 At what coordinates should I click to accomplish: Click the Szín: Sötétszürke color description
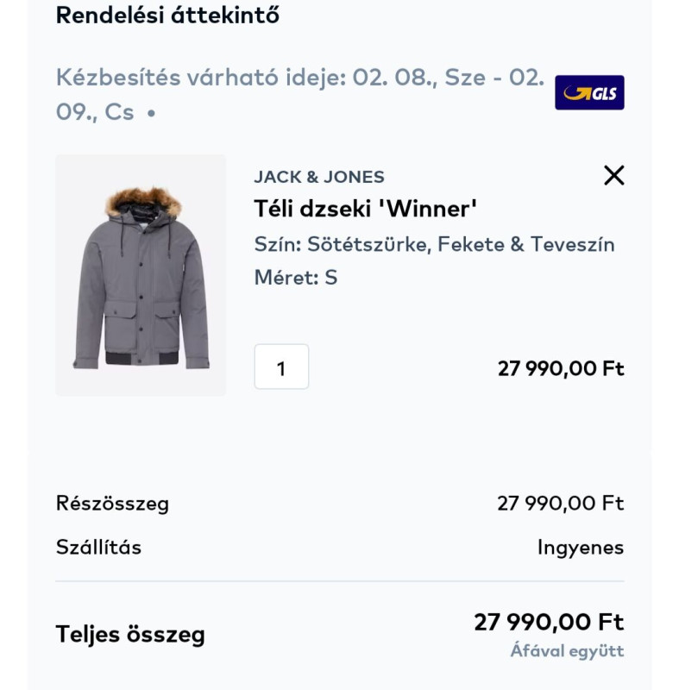(x=434, y=244)
